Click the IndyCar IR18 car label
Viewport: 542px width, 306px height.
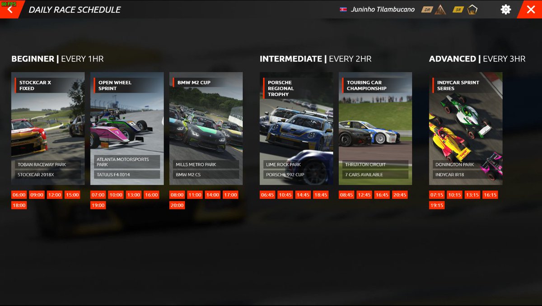466,175
